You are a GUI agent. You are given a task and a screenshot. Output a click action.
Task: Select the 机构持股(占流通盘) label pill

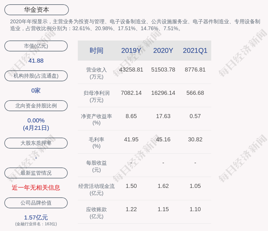coord(36,76)
